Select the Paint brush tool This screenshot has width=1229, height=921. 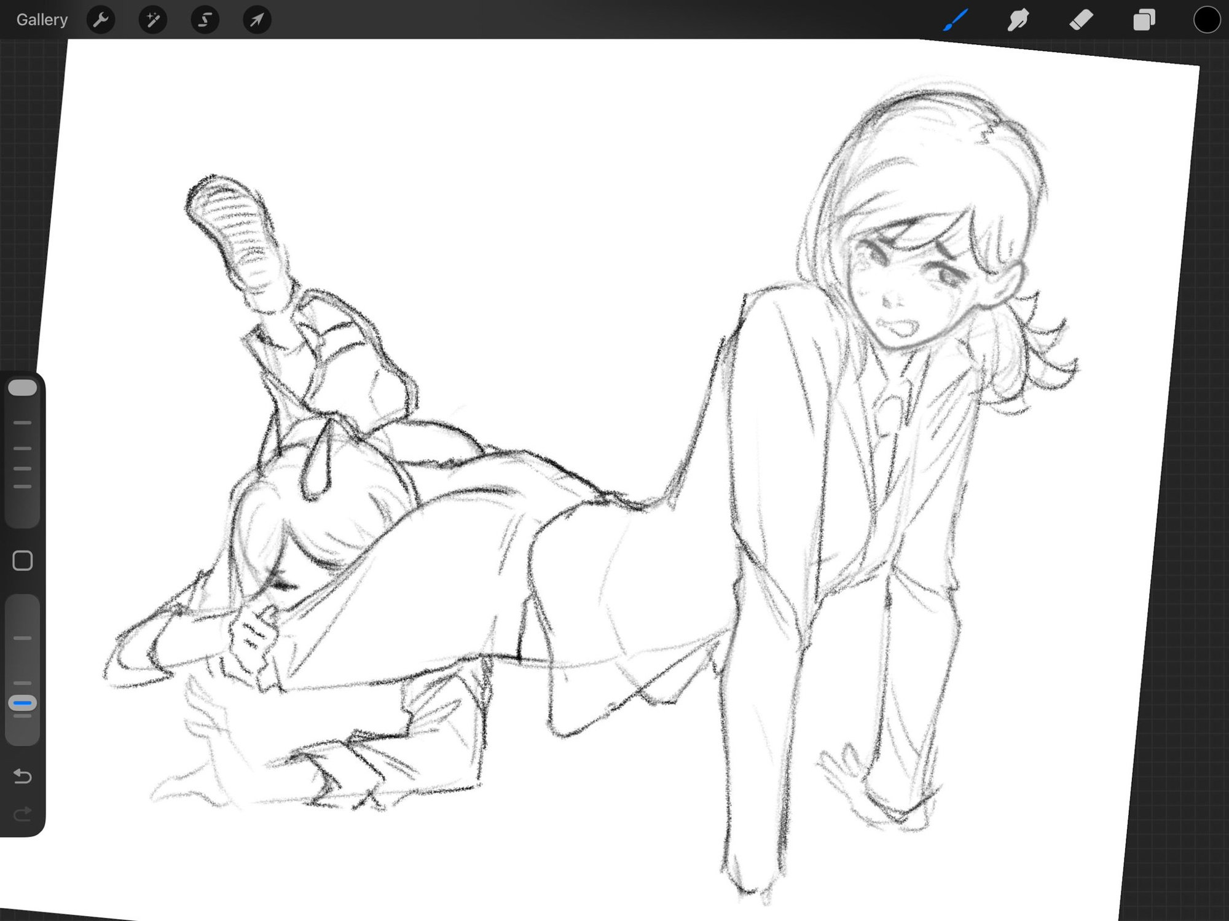point(956,20)
